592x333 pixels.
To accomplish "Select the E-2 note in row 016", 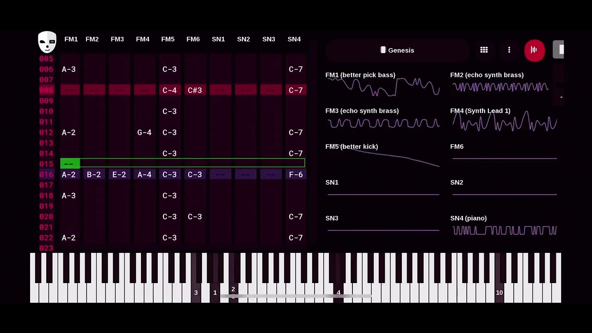I will click(119, 174).
